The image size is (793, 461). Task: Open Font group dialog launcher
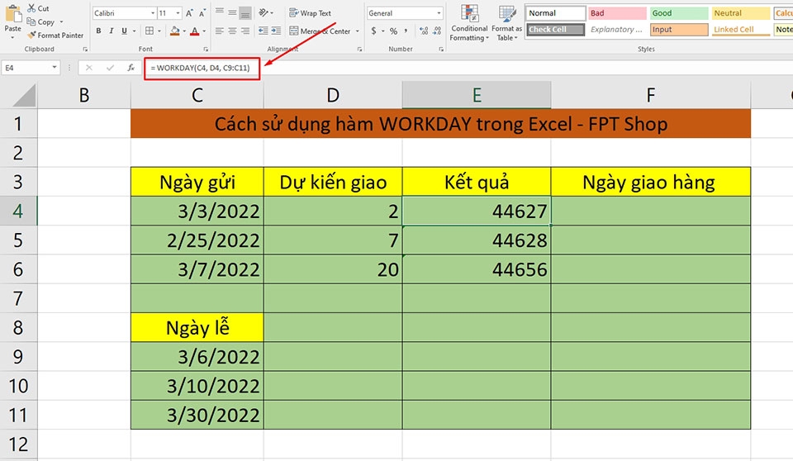pos(206,49)
